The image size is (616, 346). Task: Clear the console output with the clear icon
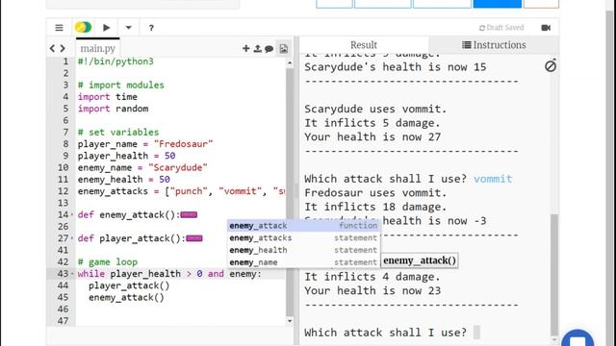pyautogui.click(x=551, y=66)
